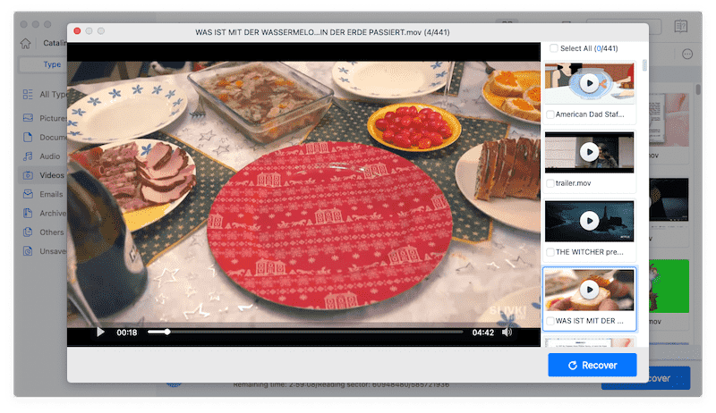Play the video preview

(100, 333)
